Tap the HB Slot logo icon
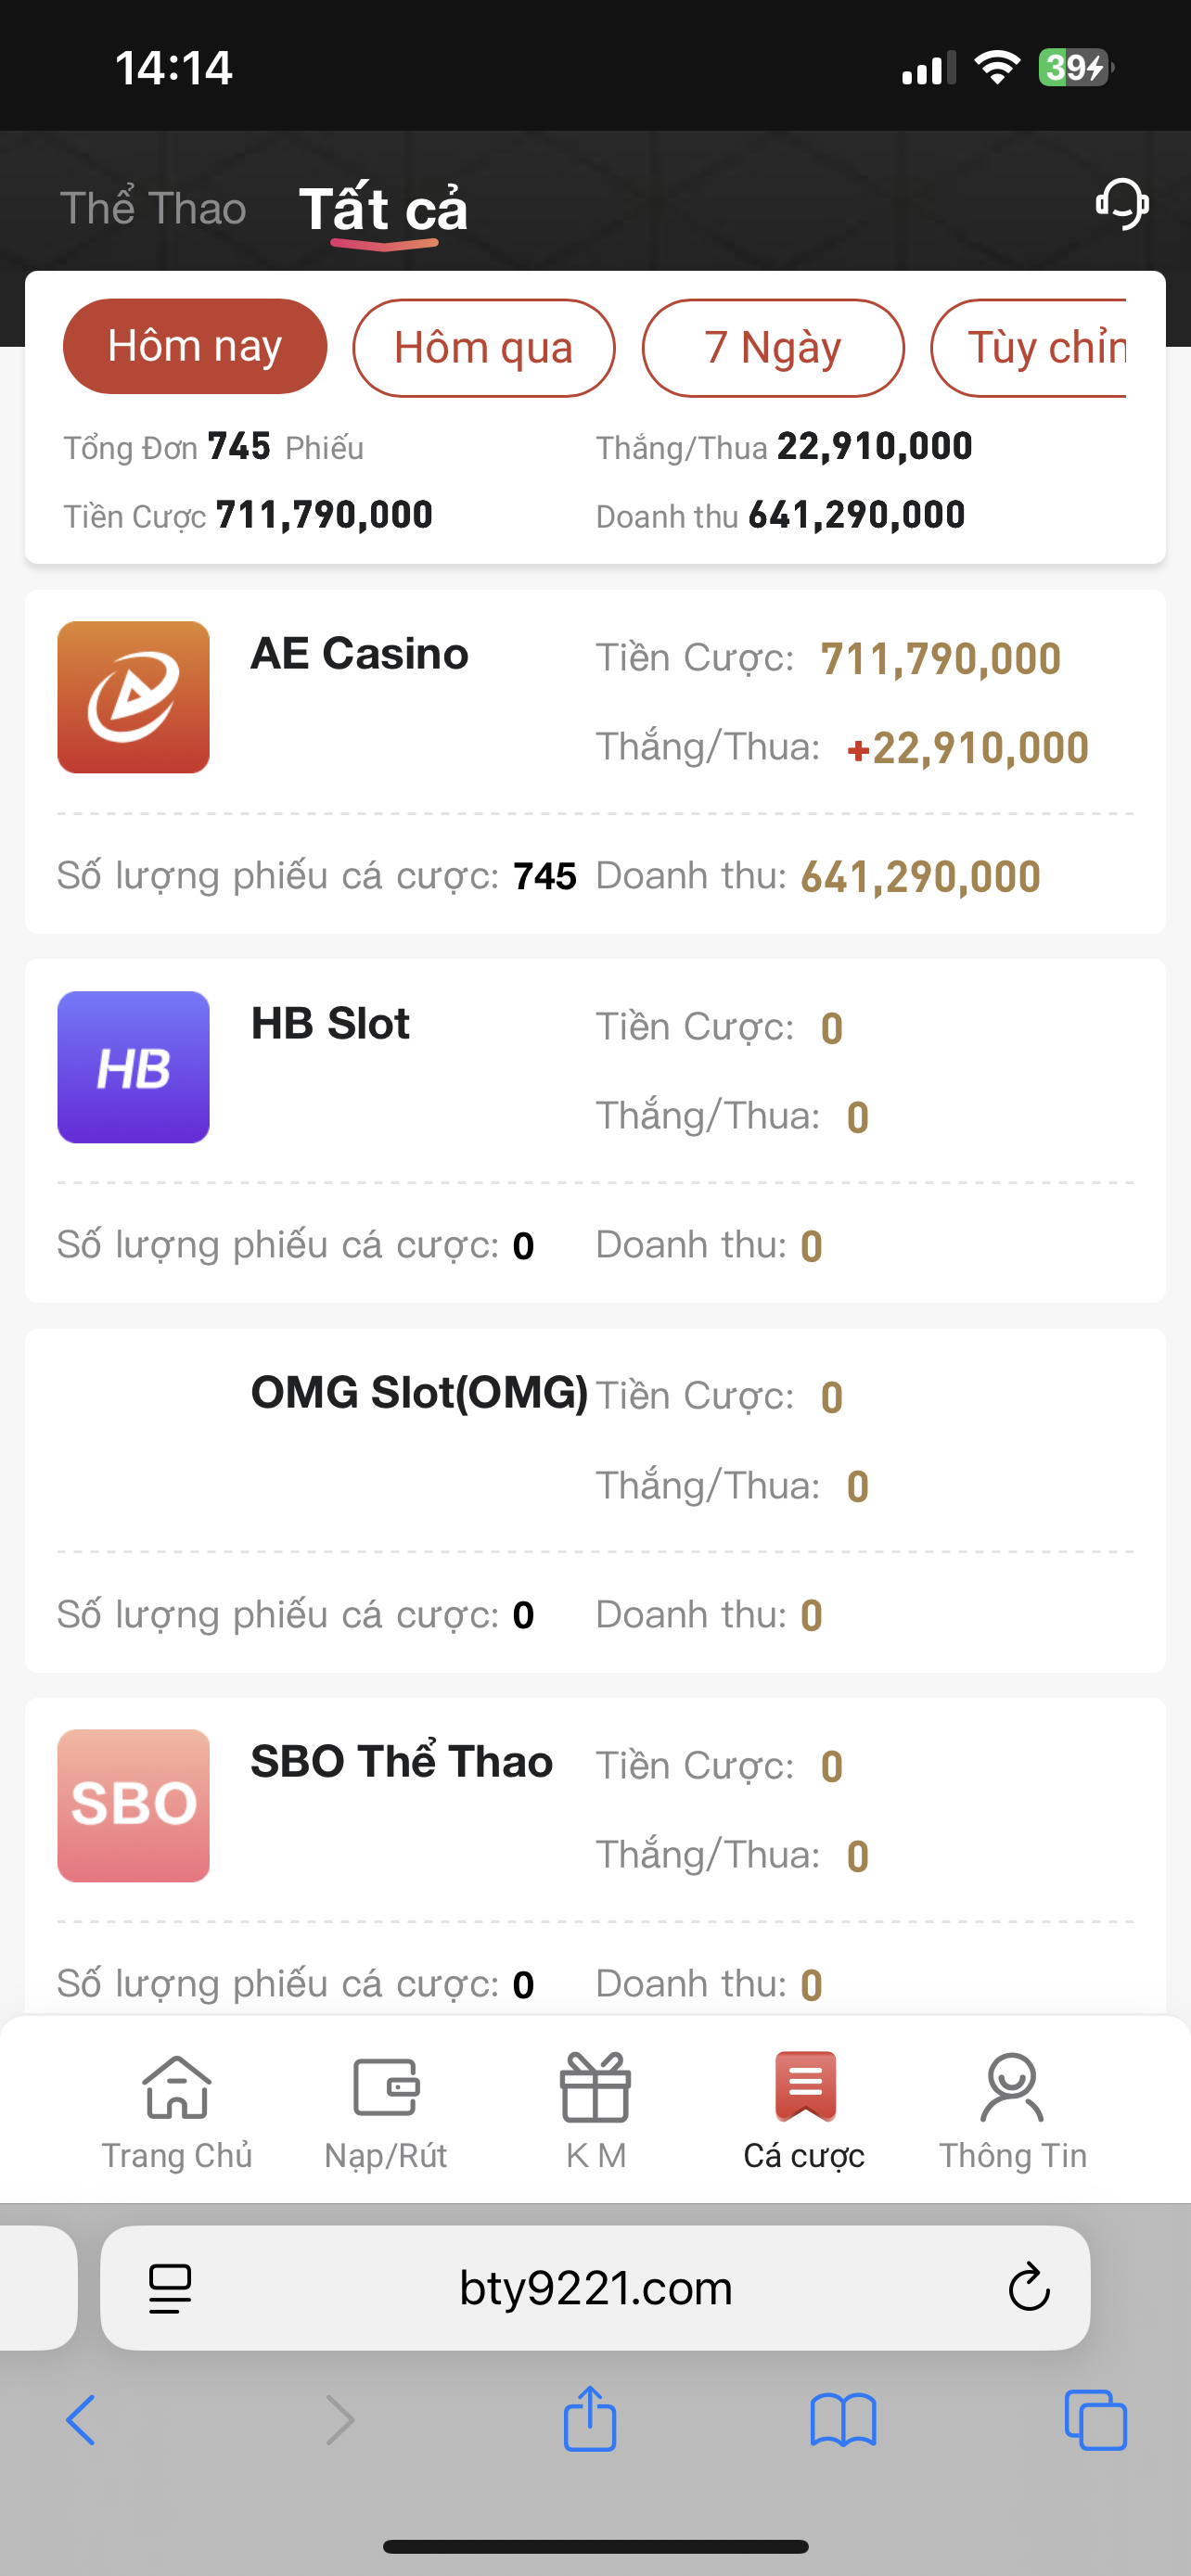Screen dimensions: 1191x2576 (x=133, y=1067)
